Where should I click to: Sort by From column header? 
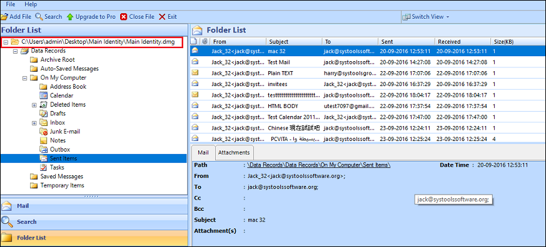tap(238, 42)
